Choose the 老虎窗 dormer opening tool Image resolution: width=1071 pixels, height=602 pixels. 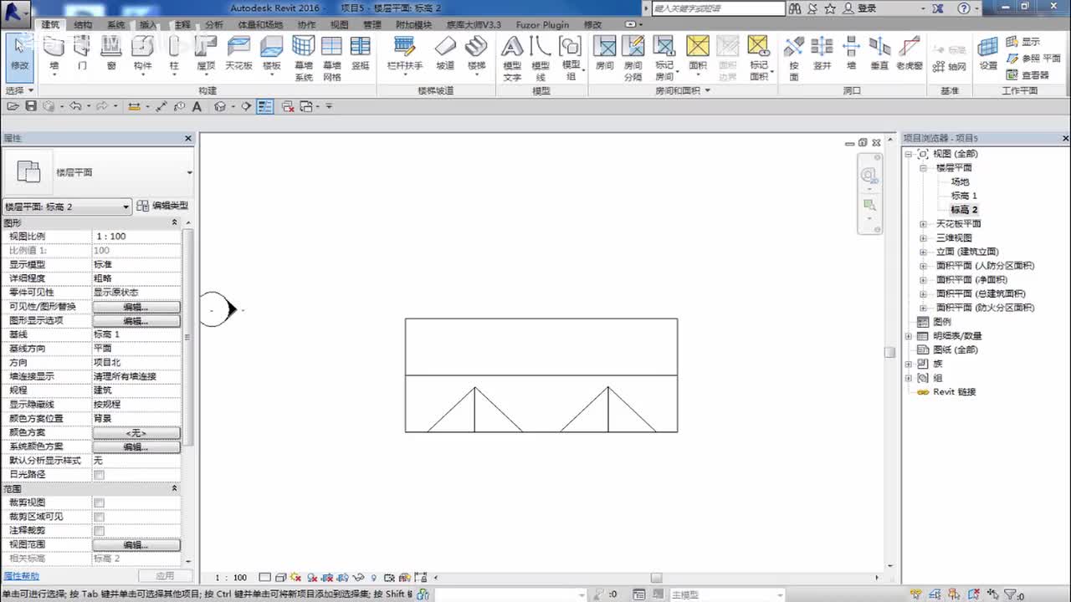[x=910, y=54]
